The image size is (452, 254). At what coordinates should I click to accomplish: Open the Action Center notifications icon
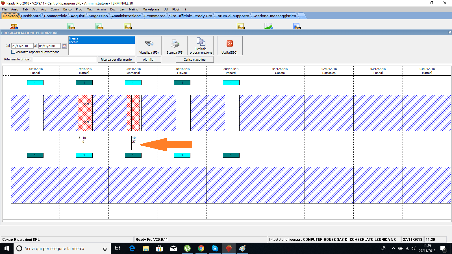tap(443, 249)
